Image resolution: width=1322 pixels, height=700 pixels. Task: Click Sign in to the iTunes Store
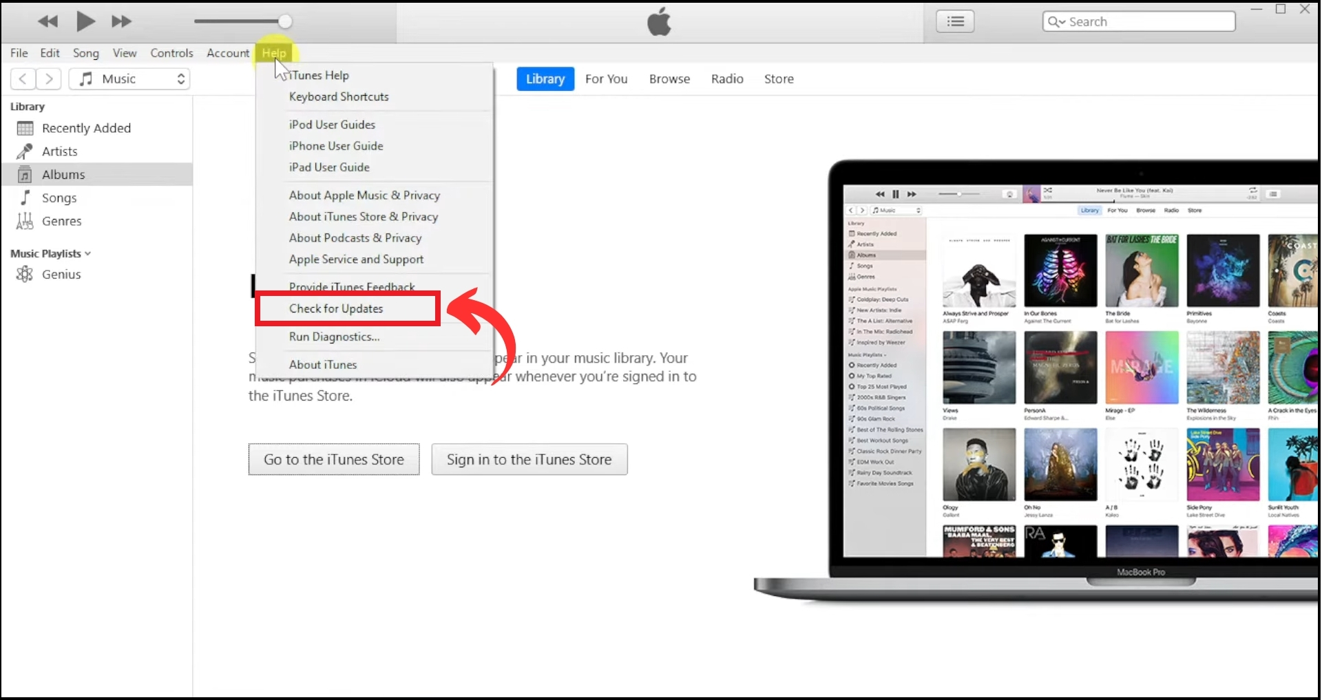[x=529, y=460]
